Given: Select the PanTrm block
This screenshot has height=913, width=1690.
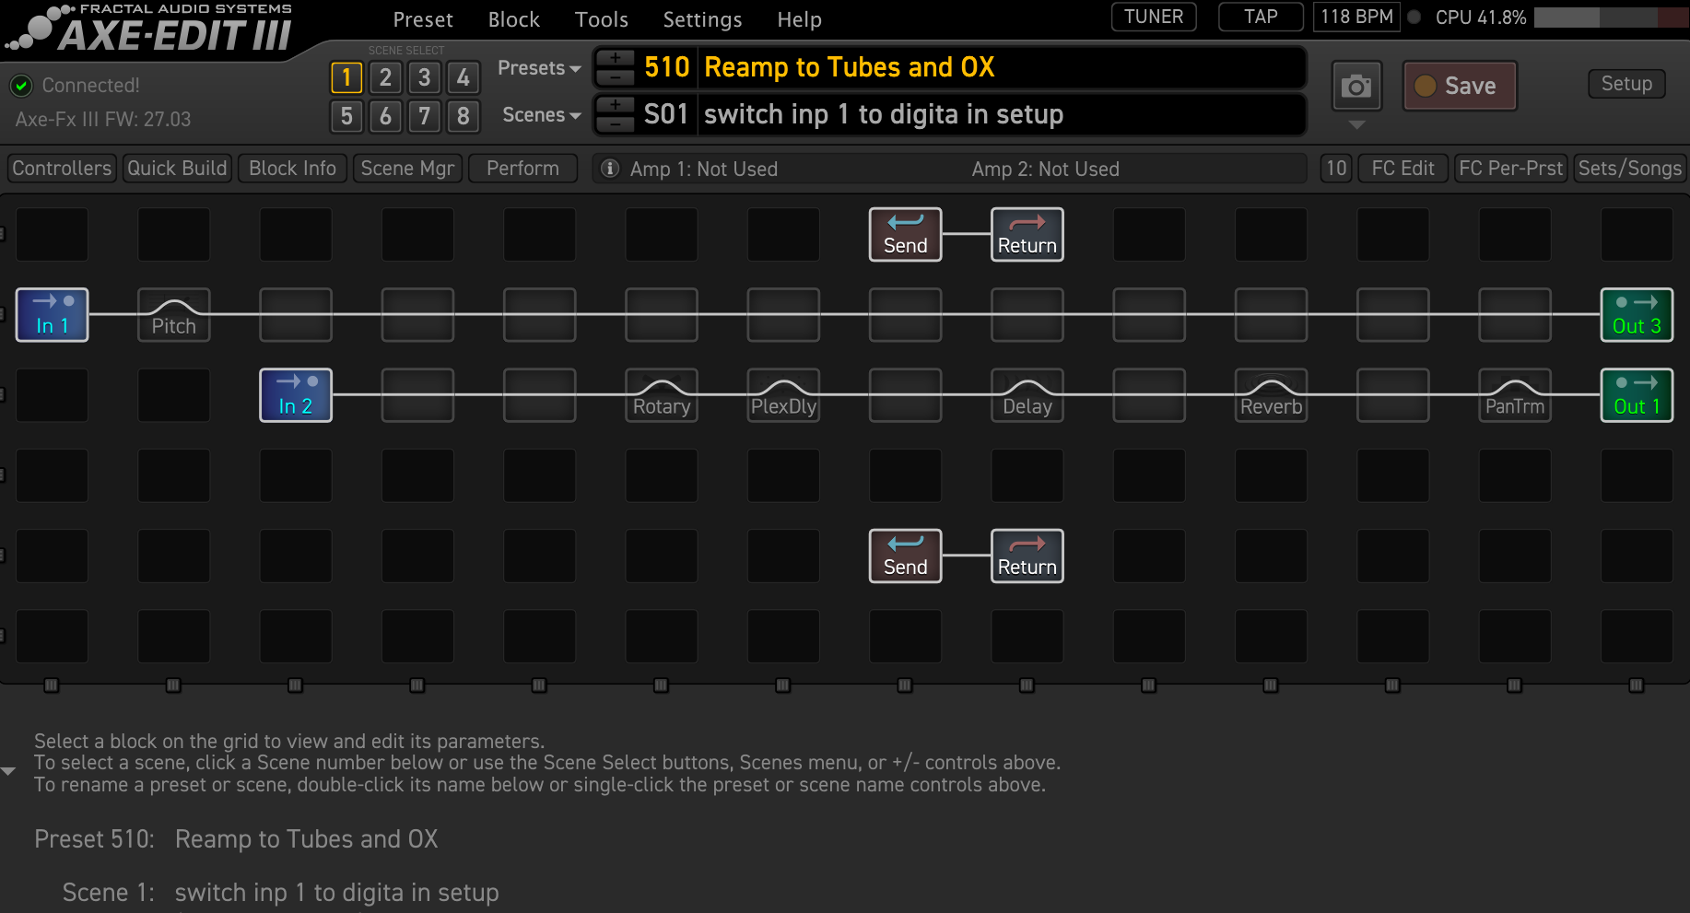Looking at the screenshot, I should tap(1515, 395).
